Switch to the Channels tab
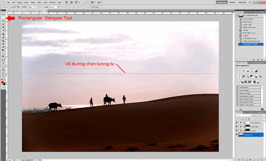The height and width of the screenshot is (161, 266). [x=247, y=113]
